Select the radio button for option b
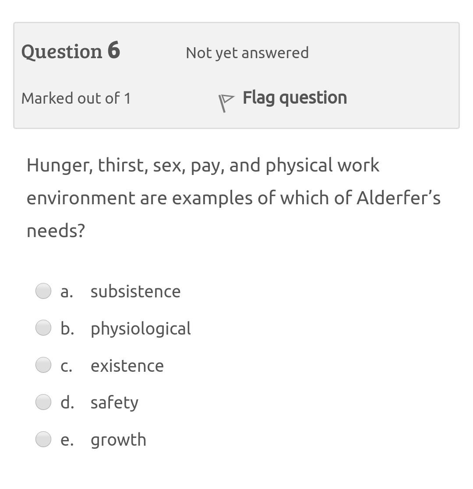The image size is (473, 489). coord(43,327)
